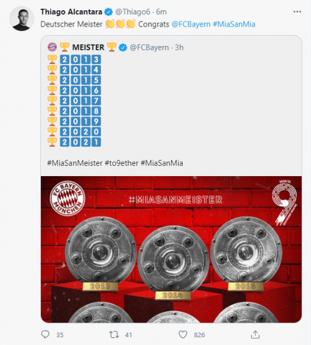Open the quoted MEISTER account name
The image size is (311, 345).
[x=88, y=47]
